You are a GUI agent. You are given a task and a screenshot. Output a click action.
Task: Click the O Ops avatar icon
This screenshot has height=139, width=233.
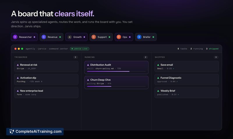[x=119, y=37]
